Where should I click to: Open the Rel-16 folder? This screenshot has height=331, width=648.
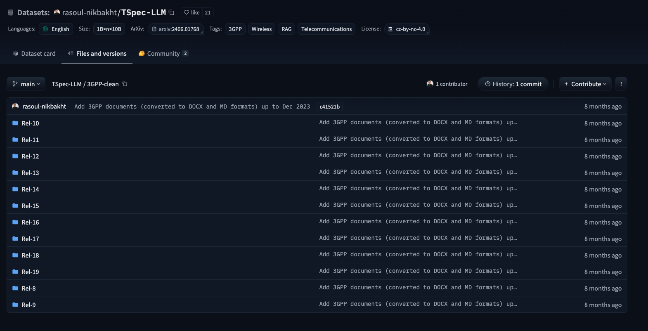click(30, 222)
